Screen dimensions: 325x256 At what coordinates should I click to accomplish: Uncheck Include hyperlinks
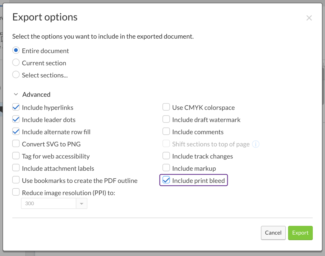pos(16,107)
